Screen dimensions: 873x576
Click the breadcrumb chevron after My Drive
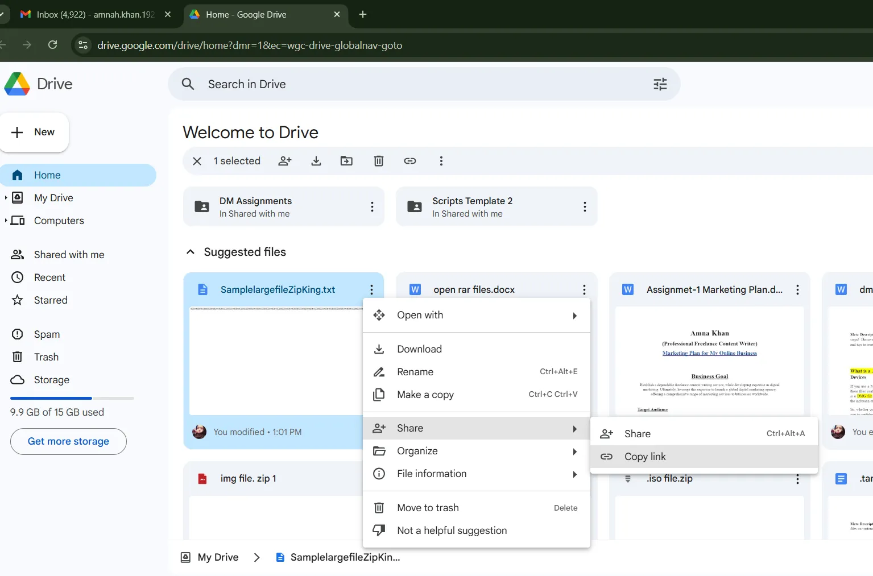pos(256,557)
